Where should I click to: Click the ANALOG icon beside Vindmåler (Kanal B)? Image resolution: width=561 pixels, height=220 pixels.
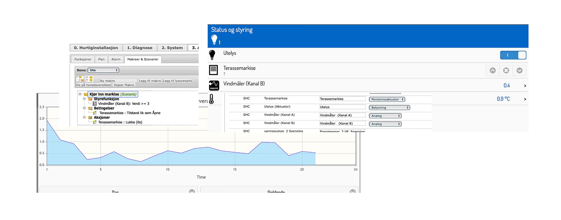coord(214,85)
